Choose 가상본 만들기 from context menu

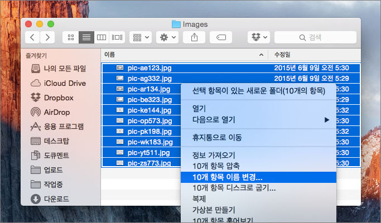(258, 210)
